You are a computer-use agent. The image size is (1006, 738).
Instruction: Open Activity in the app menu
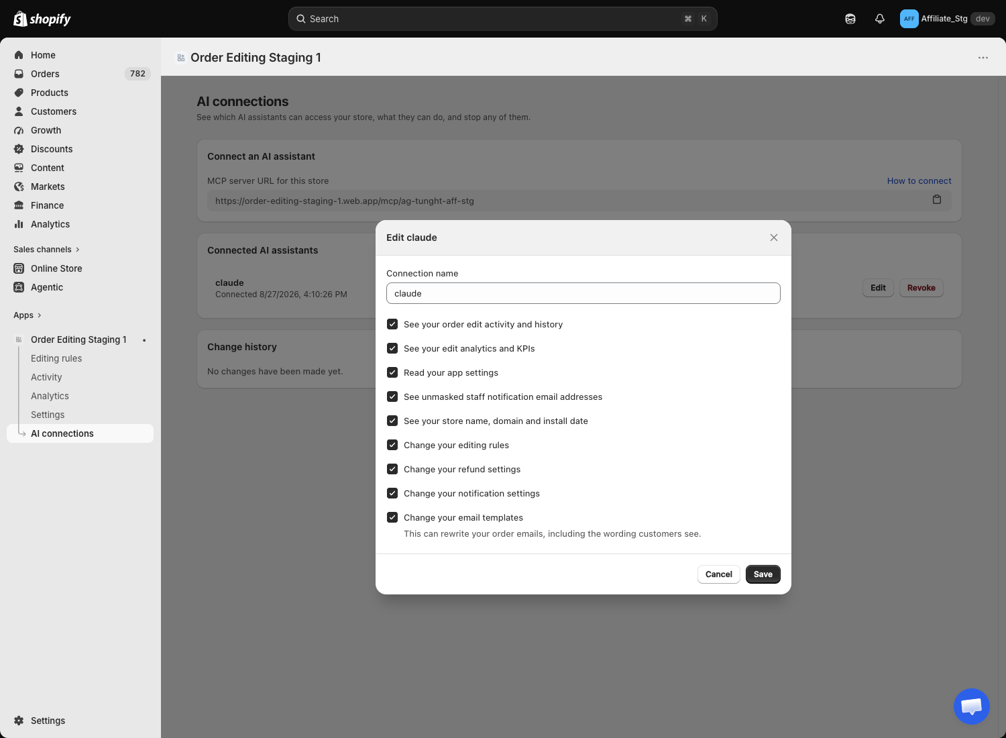click(x=46, y=377)
